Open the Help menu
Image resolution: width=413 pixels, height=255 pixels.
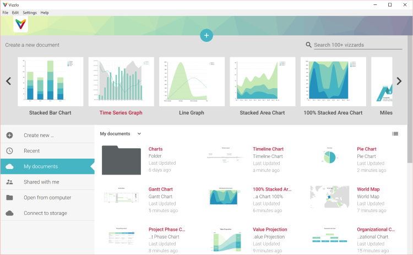[x=45, y=12]
